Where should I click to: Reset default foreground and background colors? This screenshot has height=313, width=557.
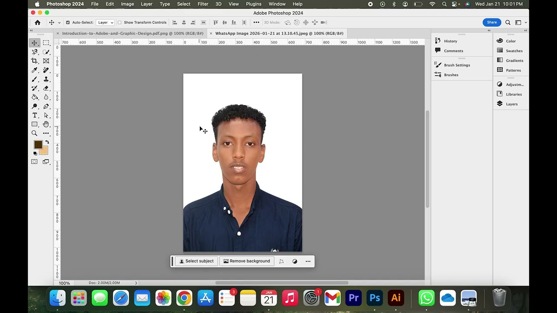coord(35,153)
